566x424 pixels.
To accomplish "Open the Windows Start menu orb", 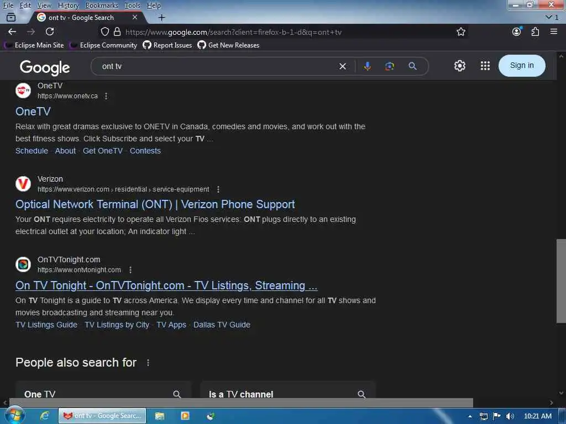I will pos(14,415).
